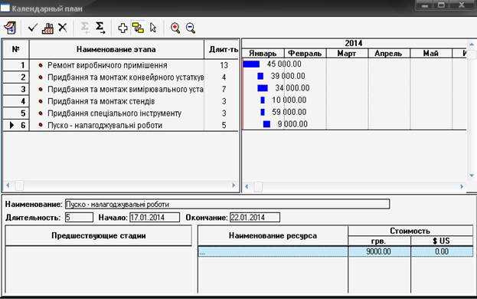Click the 'Предшествующие стадии' header
This screenshot has height=299, width=477.
pyautogui.click(x=99, y=235)
